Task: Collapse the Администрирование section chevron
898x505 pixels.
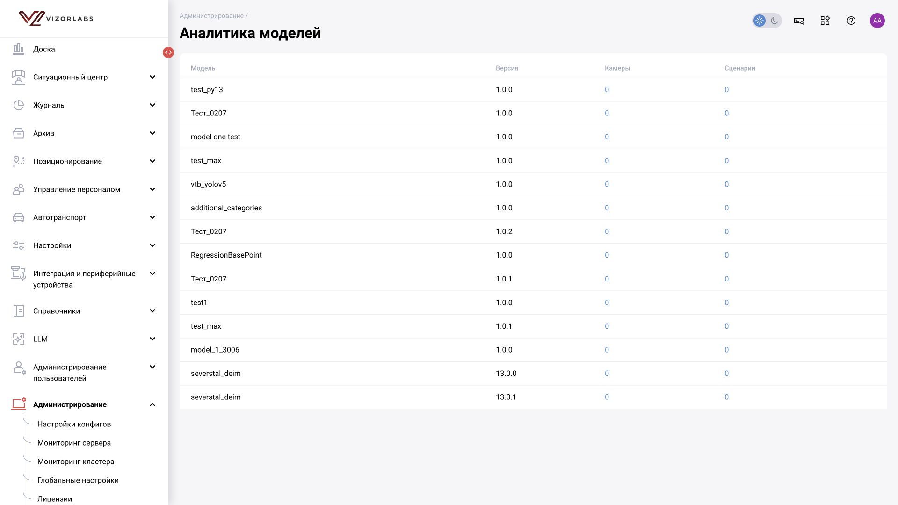Action: pos(152,404)
